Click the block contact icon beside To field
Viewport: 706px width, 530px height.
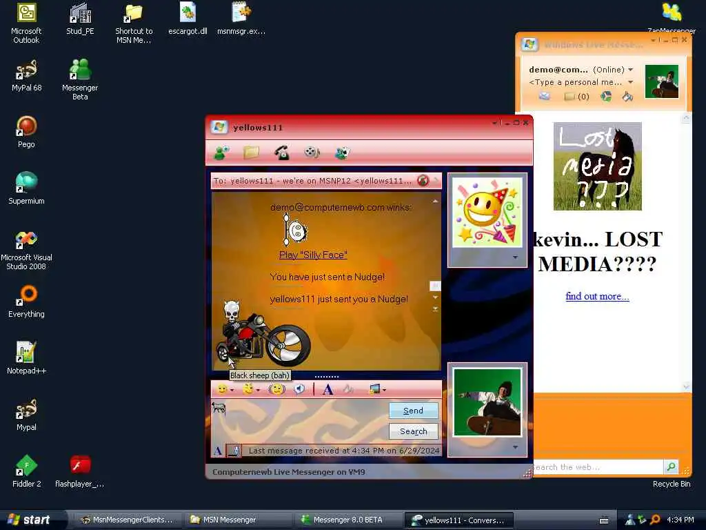[x=423, y=181]
